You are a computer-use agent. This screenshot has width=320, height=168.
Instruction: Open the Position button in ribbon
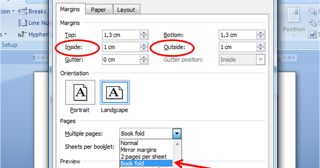tap(293, 23)
